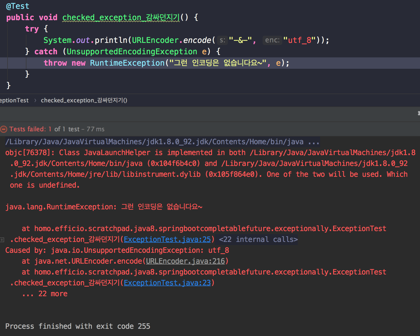Select the eptionTest breadcrumb item
Screen dimensions: 420x336
(14, 100)
